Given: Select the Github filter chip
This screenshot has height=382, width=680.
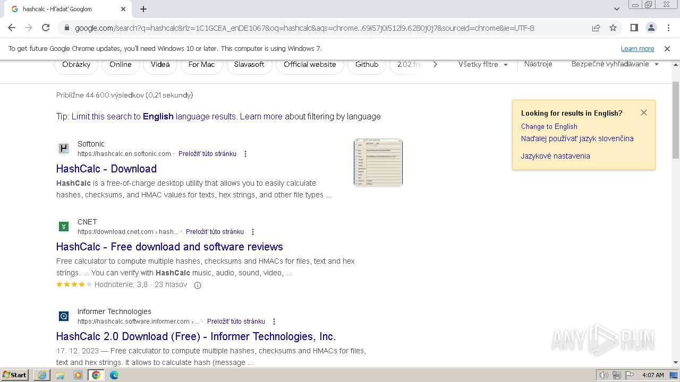Looking at the screenshot, I should point(367,64).
